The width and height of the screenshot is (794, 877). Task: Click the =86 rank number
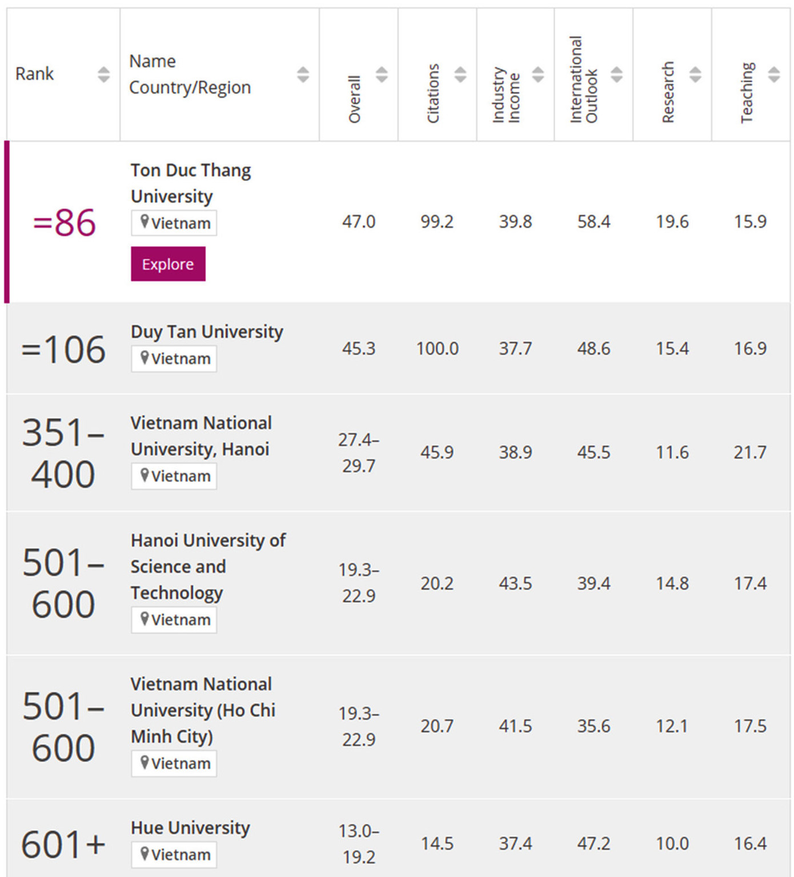pos(64,222)
